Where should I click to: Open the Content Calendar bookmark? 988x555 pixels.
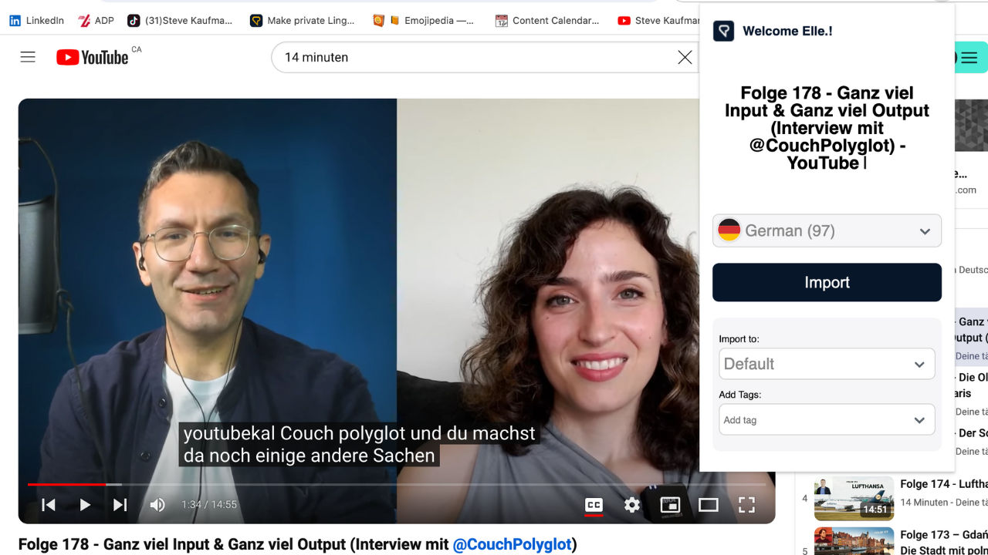click(x=547, y=21)
